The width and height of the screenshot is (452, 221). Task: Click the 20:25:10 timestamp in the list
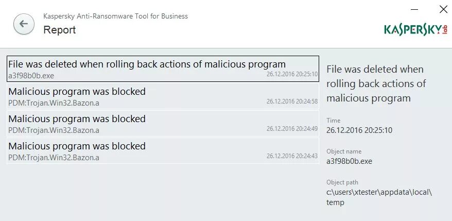[x=292, y=74]
